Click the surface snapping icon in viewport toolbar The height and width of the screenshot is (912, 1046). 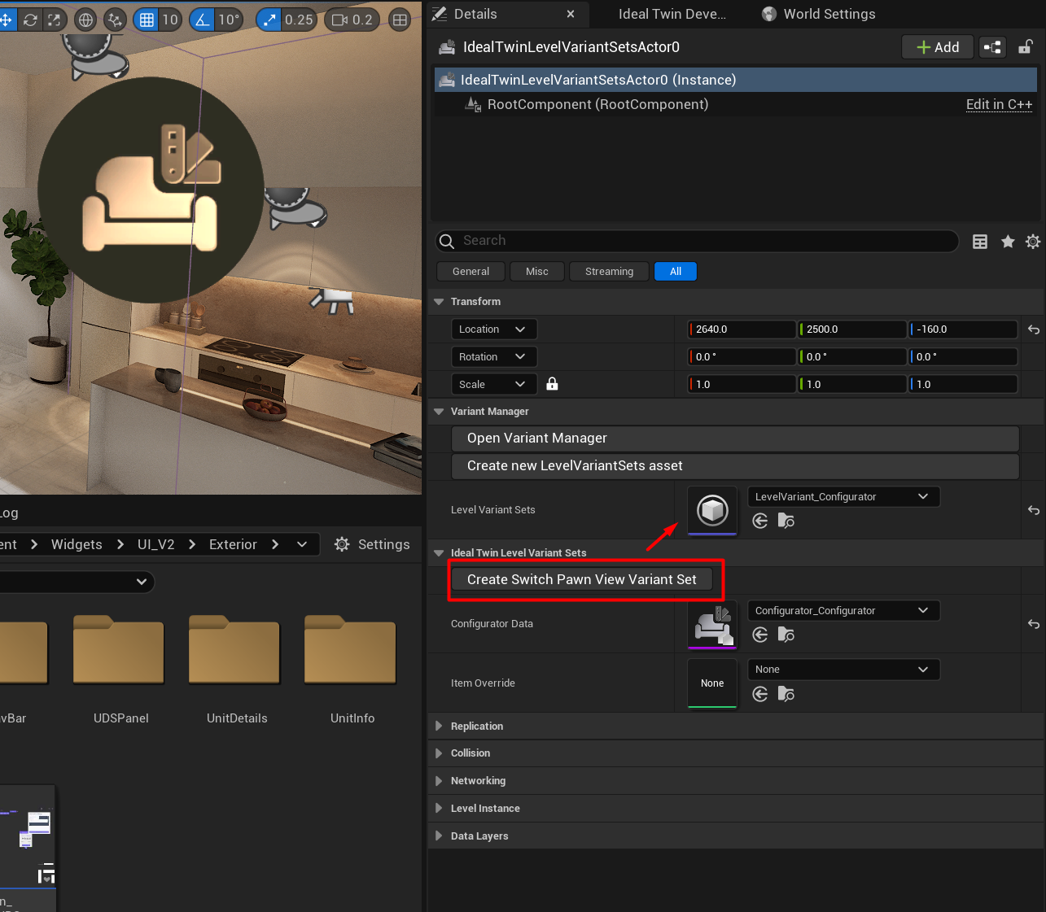pos(115,20)
